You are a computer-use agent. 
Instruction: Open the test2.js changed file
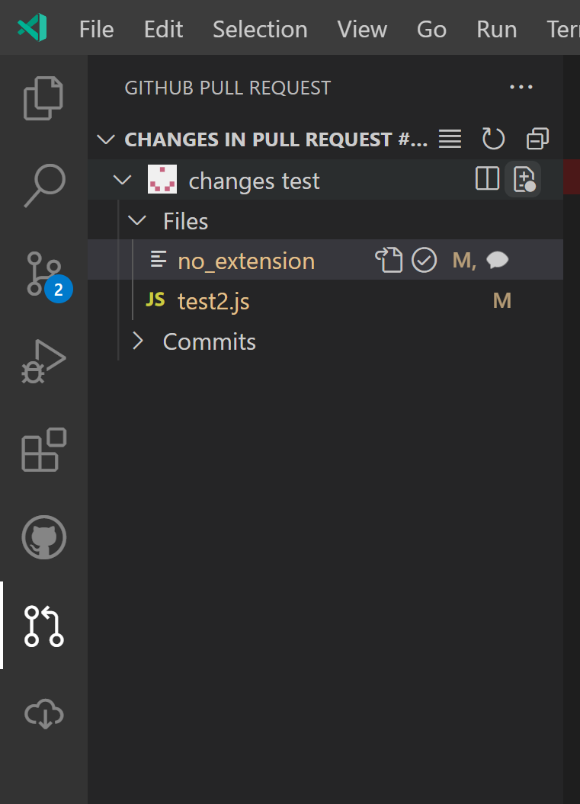[x=213, y=300]
